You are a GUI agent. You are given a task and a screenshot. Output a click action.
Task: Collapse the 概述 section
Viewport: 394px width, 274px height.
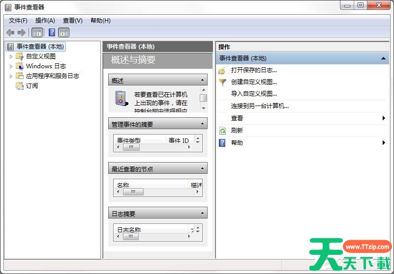pos(202,81)
